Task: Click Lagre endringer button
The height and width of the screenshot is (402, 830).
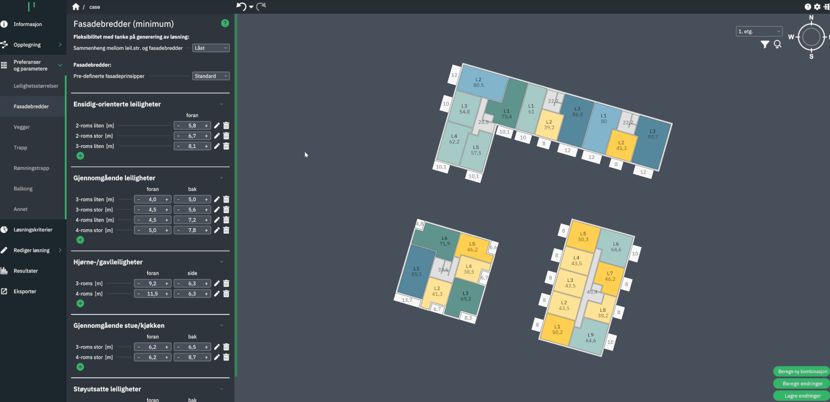Action: point(802,396)
